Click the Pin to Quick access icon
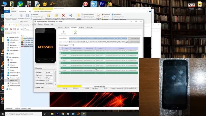Image resolution: width=206 pixels, height=116 pixels. tap(11, 16)
